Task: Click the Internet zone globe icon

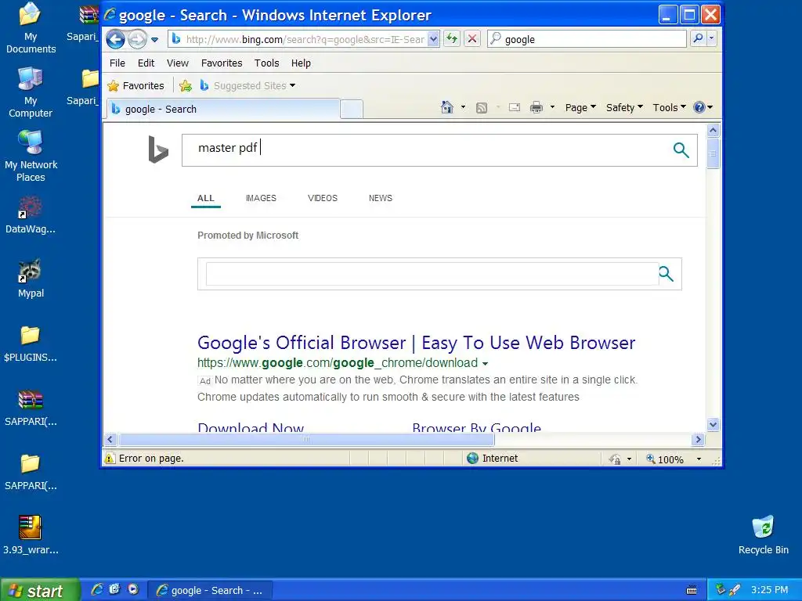Action: 472,459
